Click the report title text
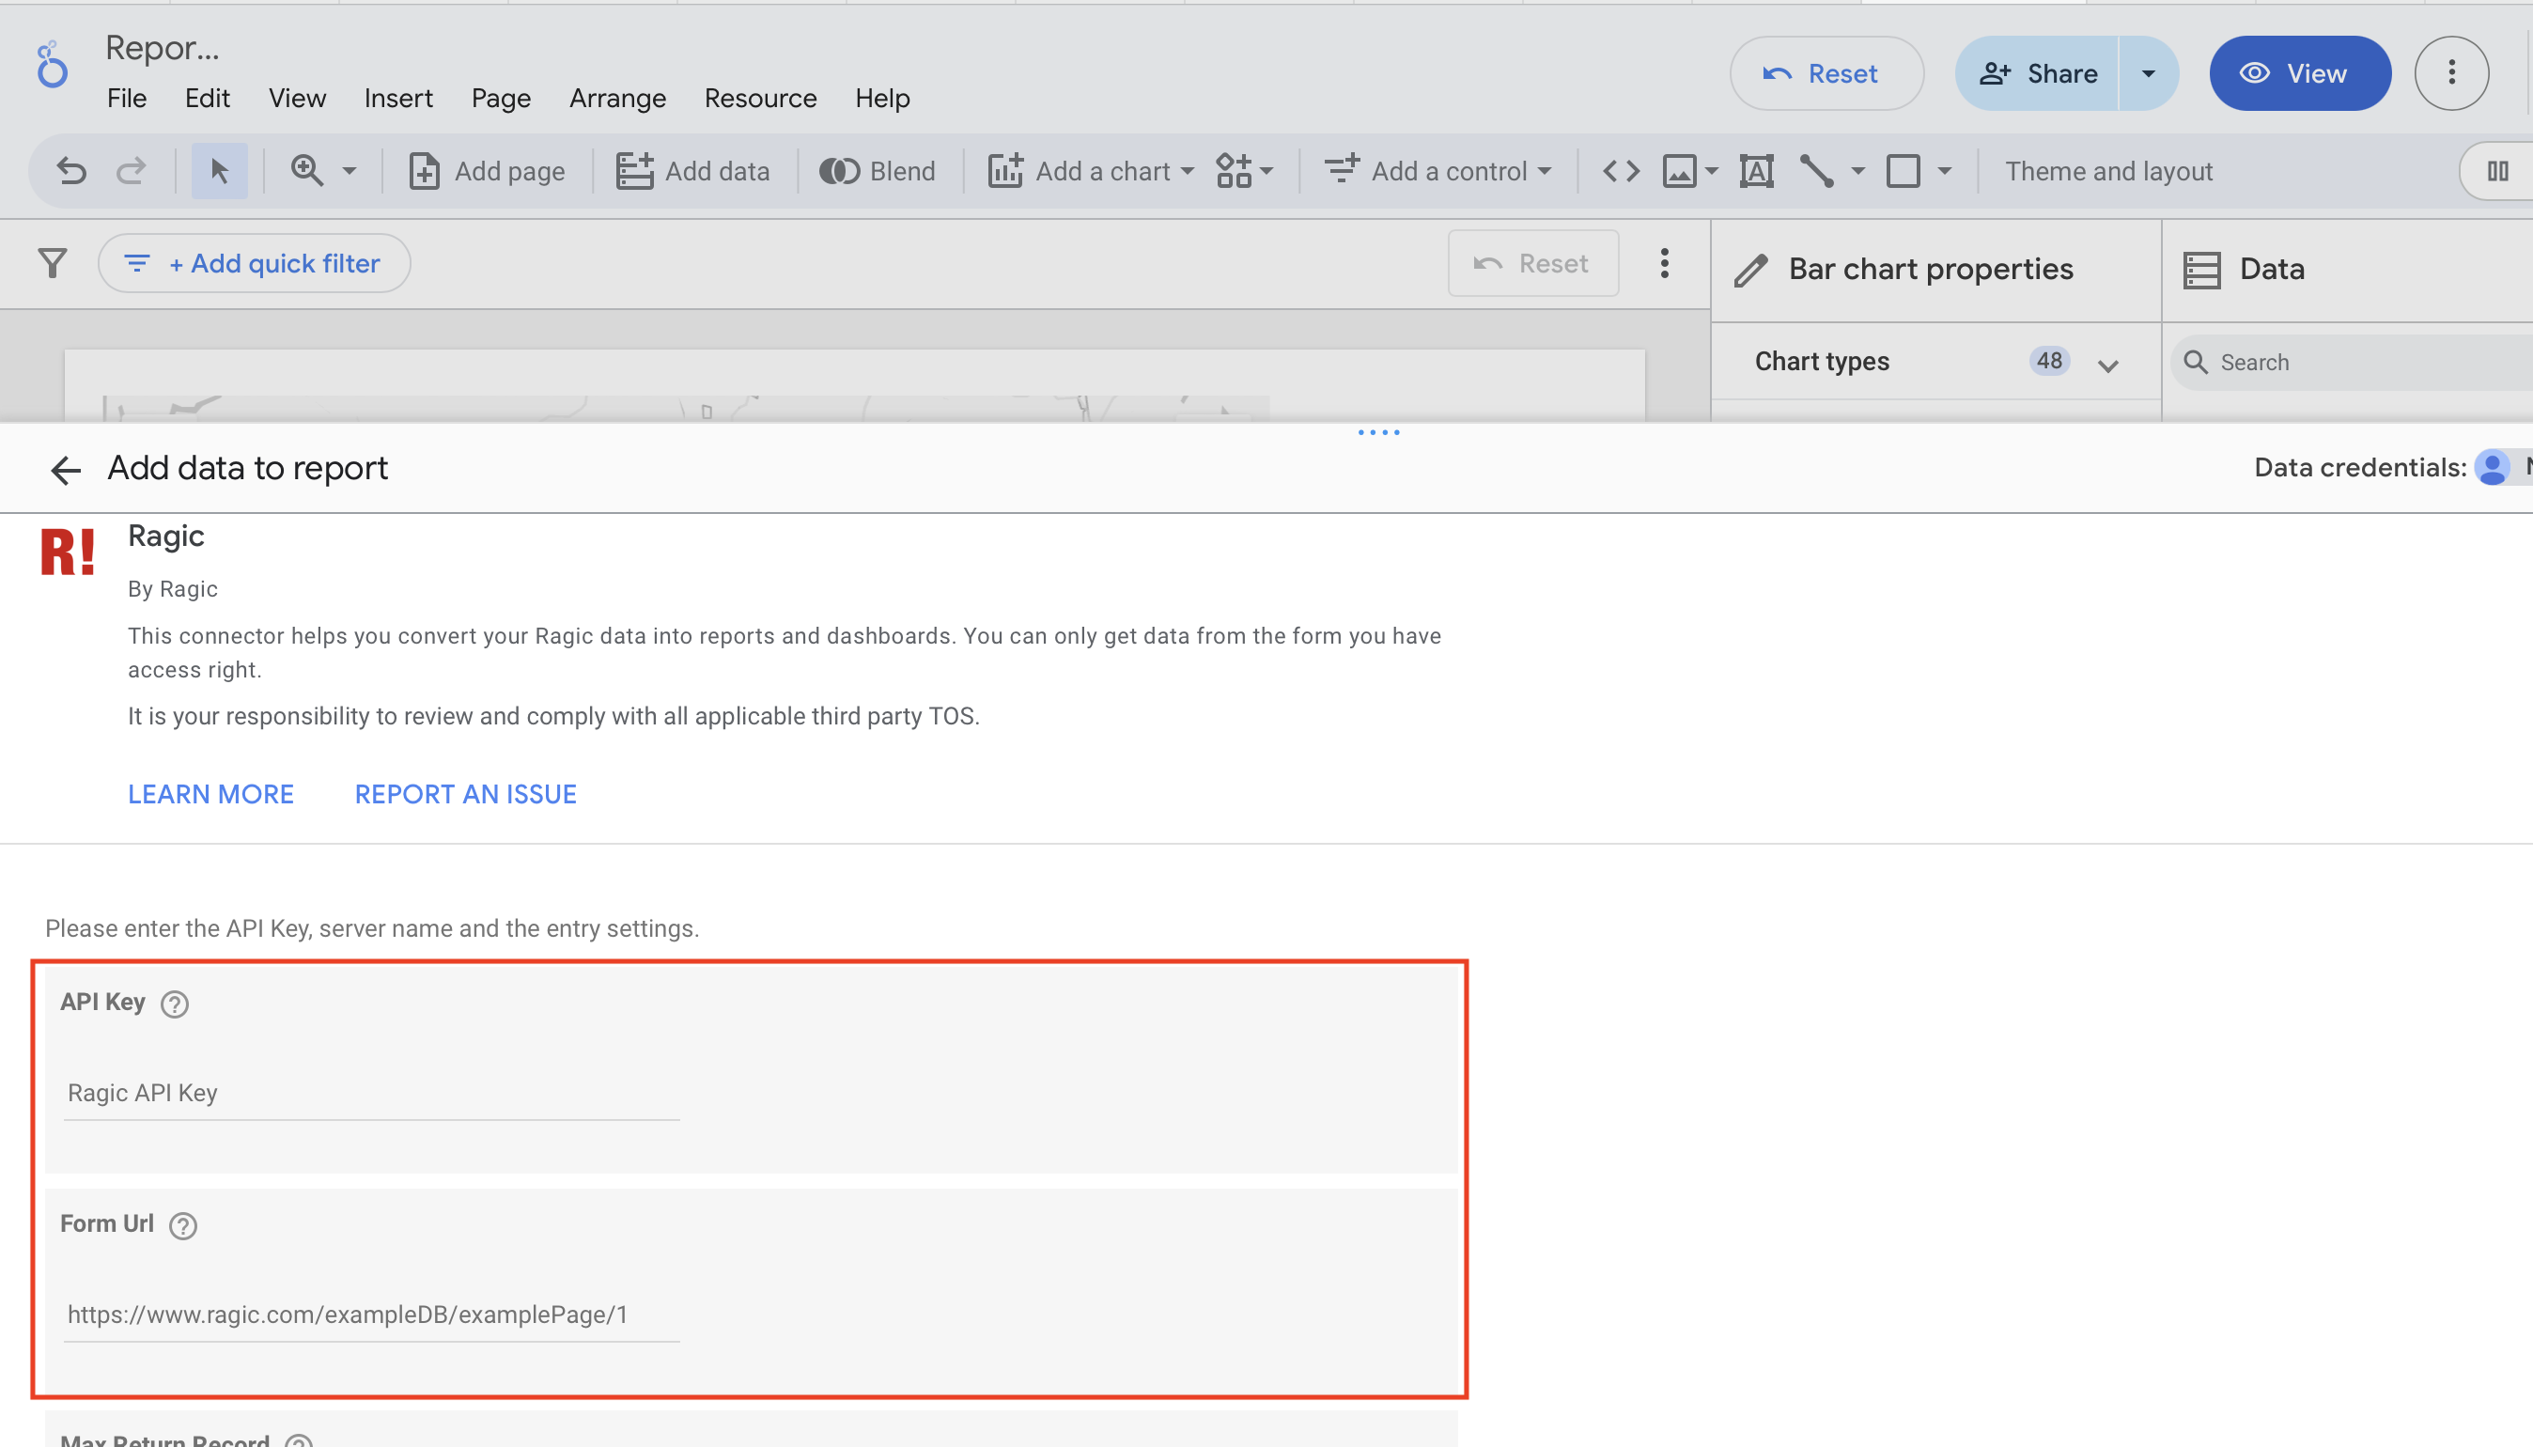 (x=162, y=48)
